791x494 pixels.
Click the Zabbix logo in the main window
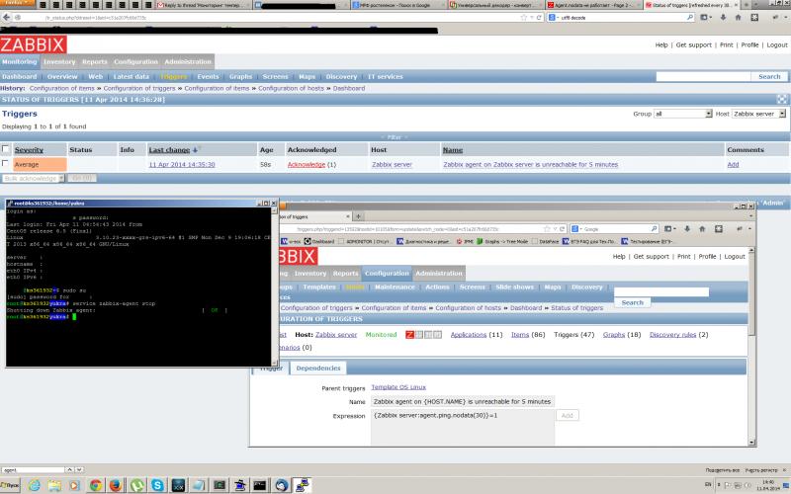(34, 44)
